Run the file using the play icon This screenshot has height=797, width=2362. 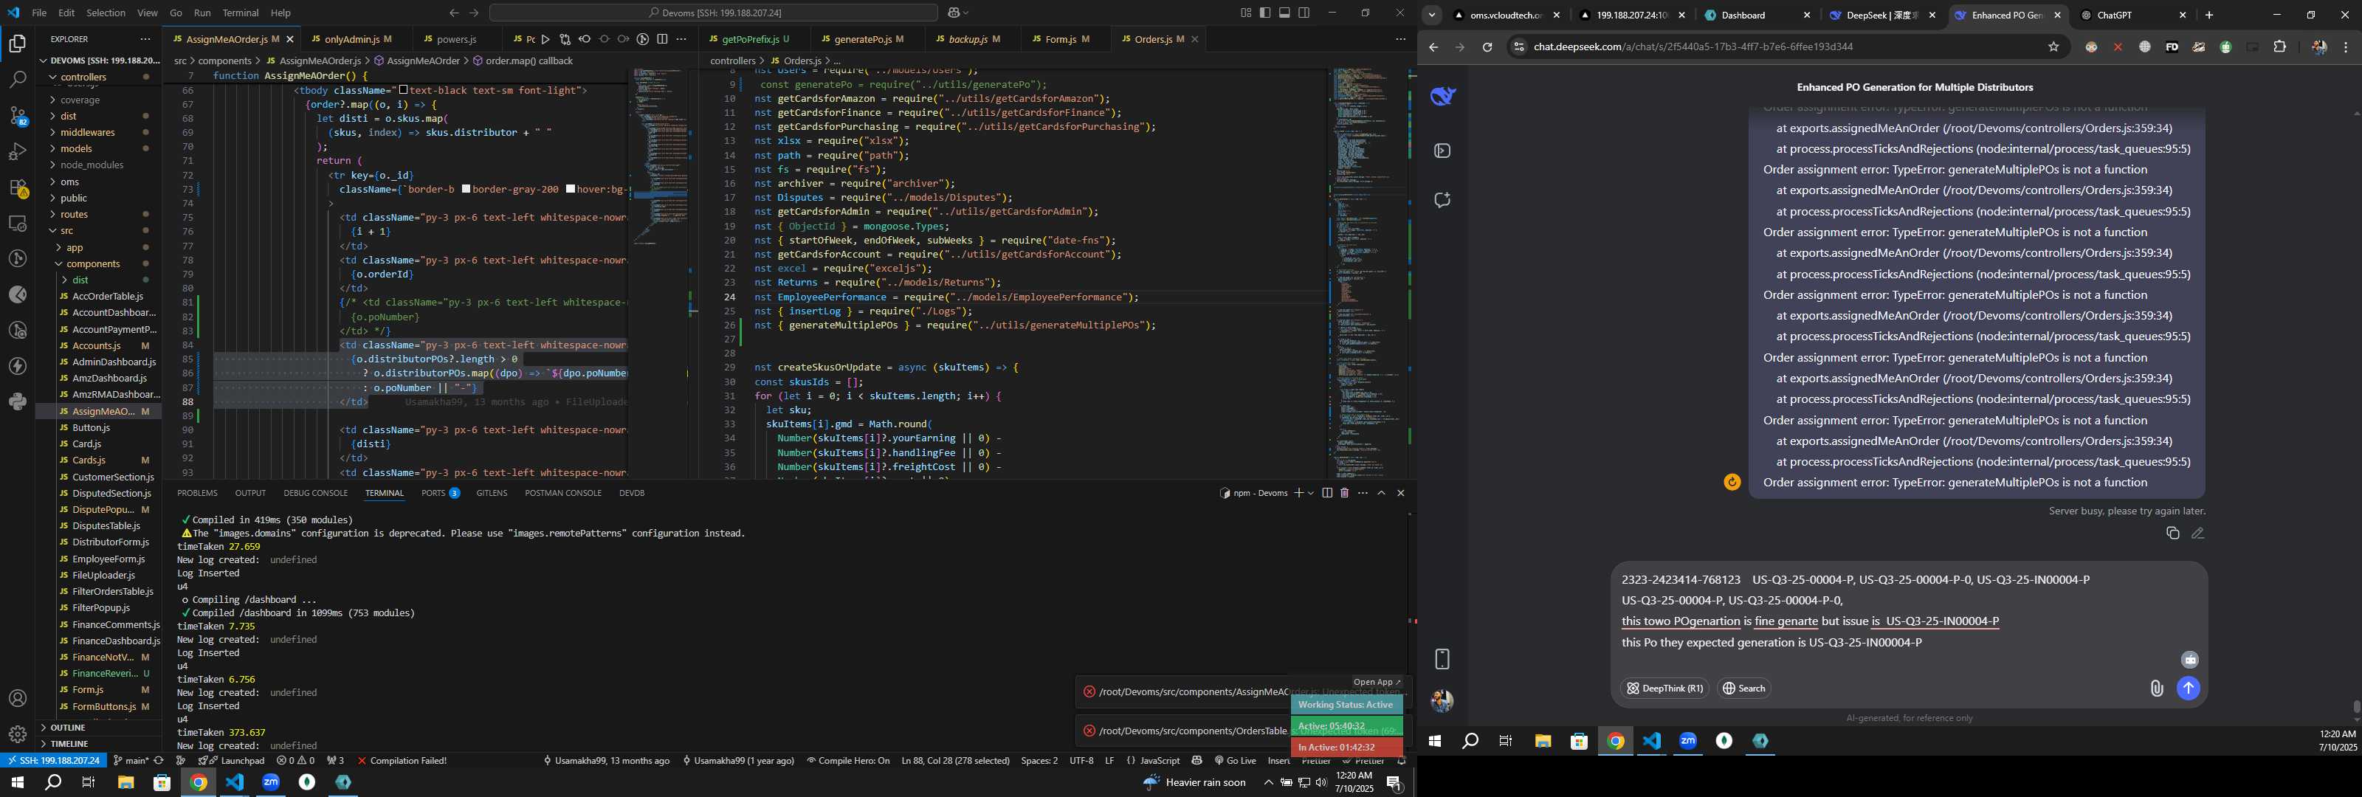tap(545, 39)
